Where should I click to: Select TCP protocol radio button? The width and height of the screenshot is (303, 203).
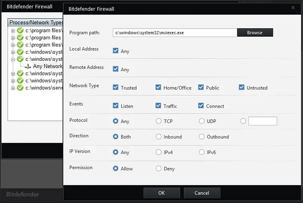pos(159,121)
